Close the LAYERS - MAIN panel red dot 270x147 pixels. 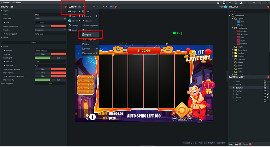pos(268,77)
